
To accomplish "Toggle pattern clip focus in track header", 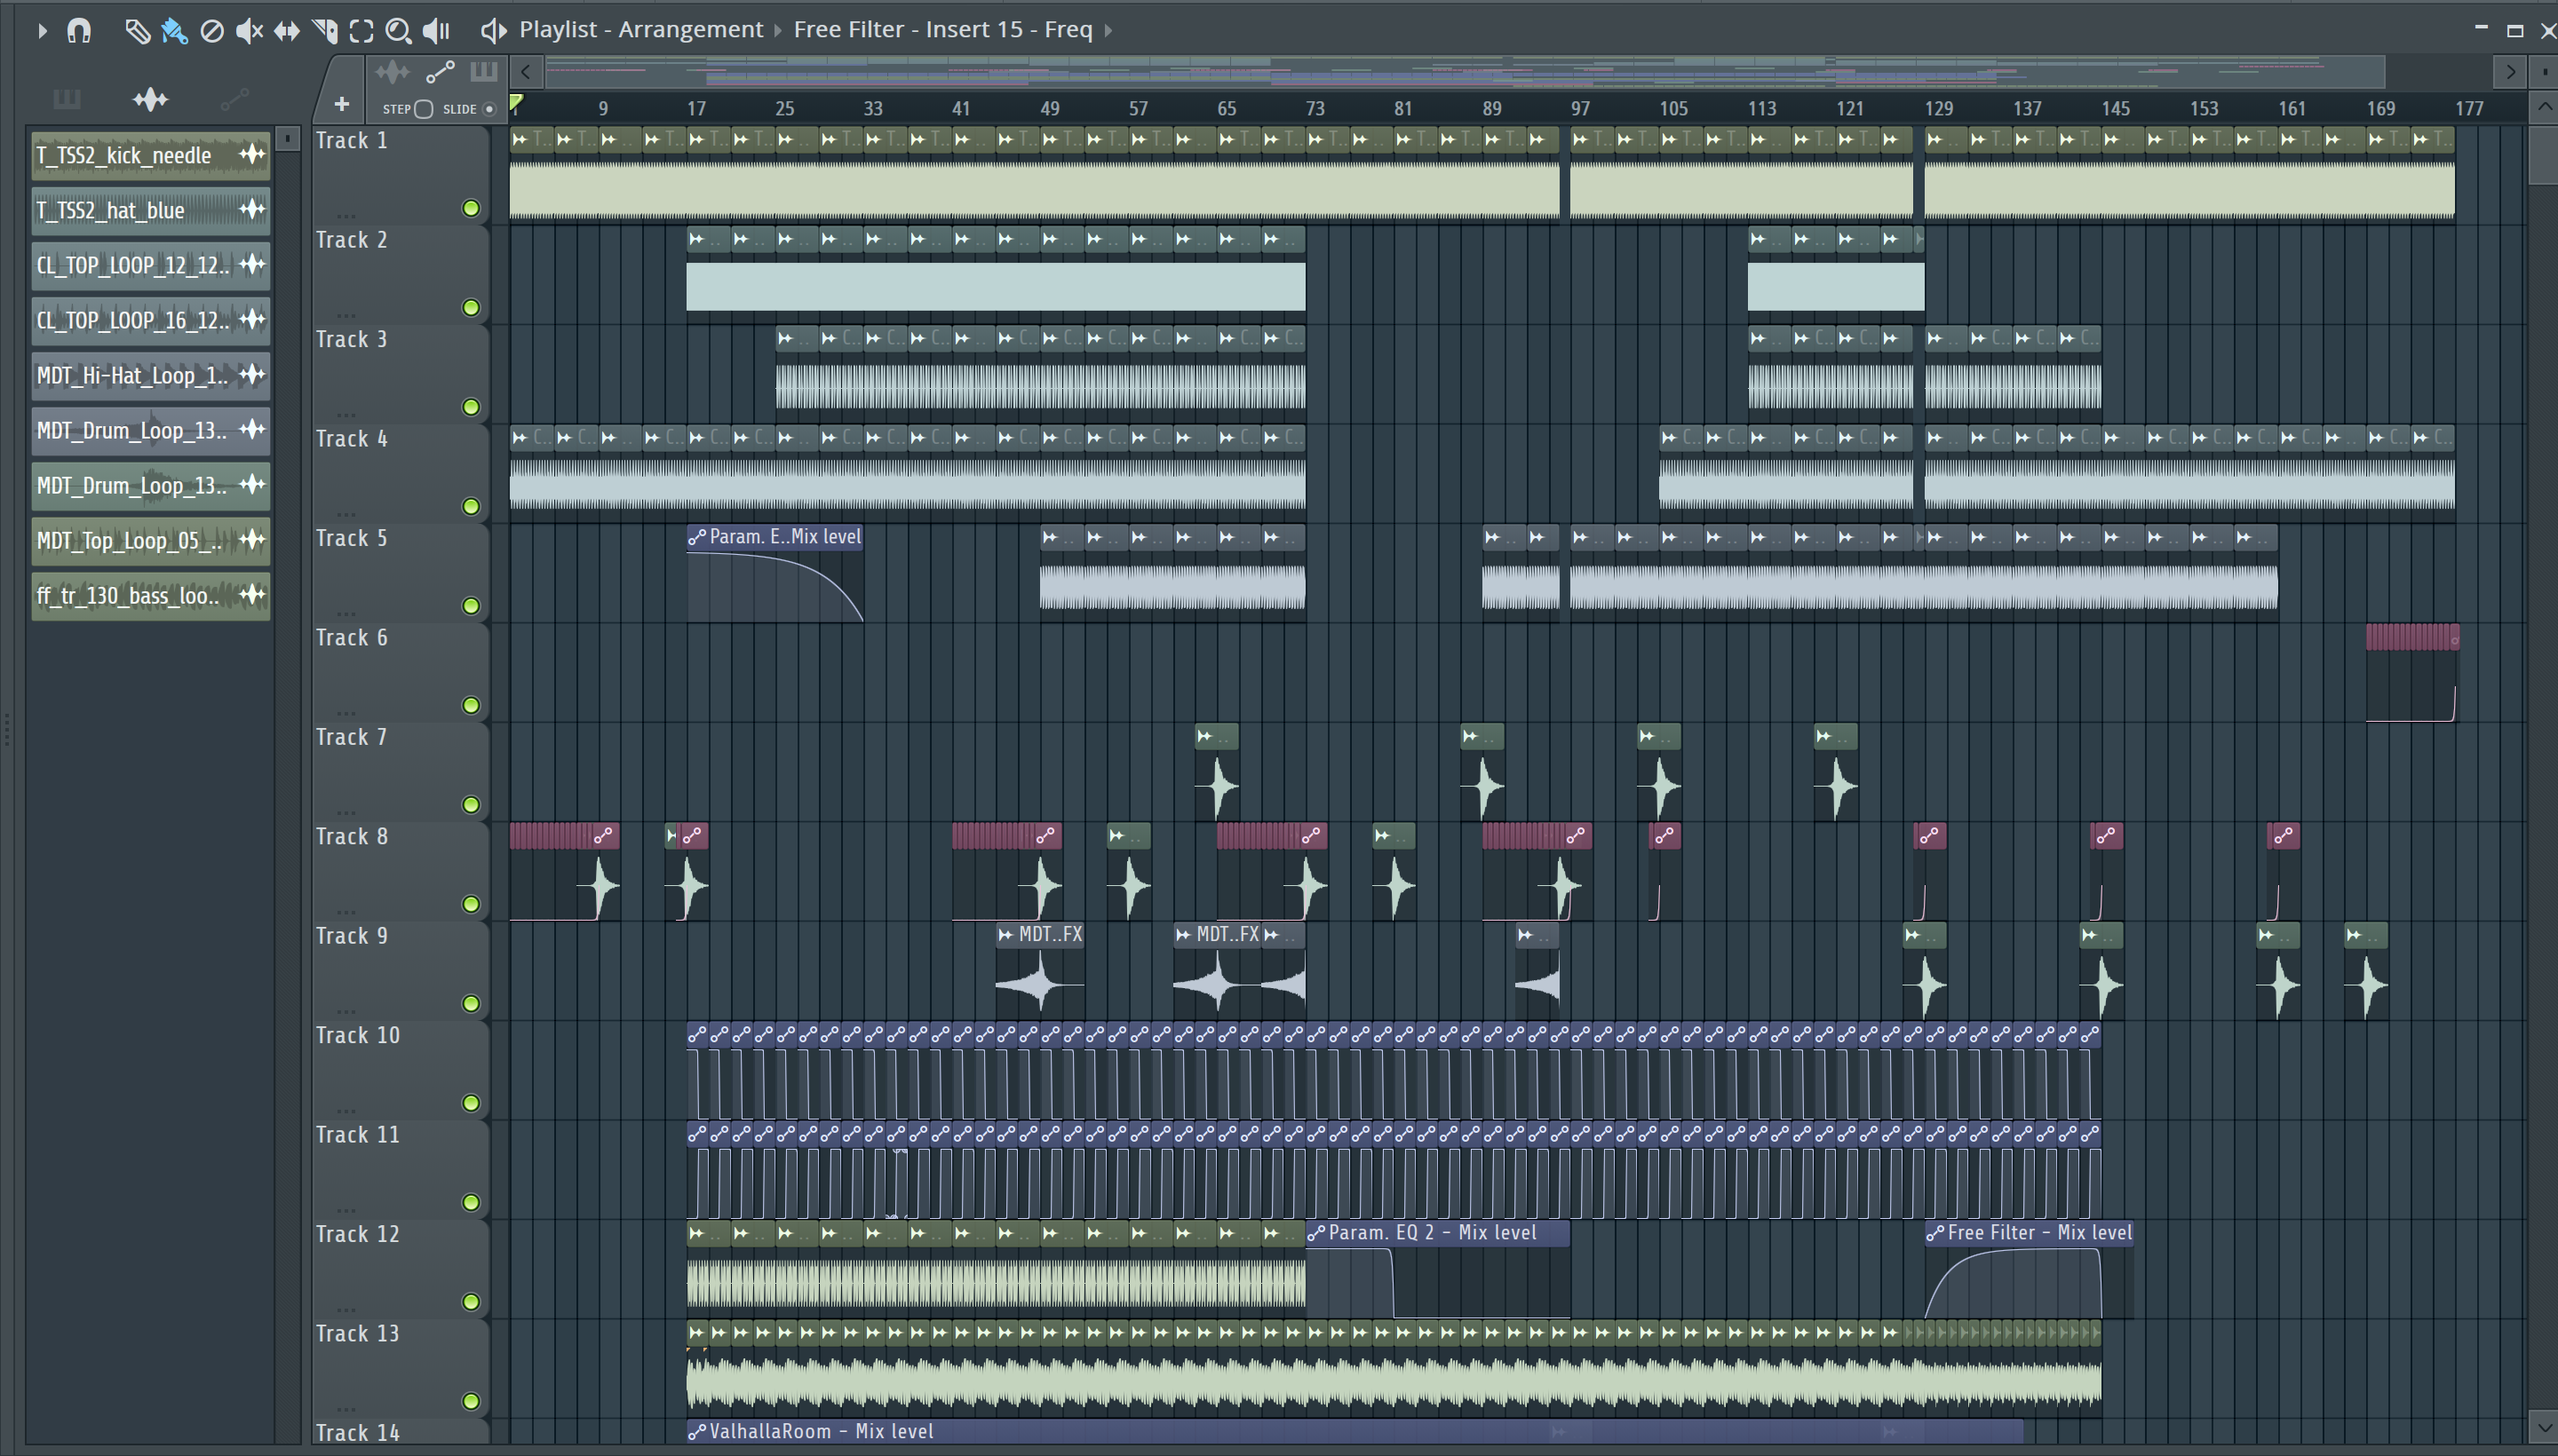I will pos(484,72).
